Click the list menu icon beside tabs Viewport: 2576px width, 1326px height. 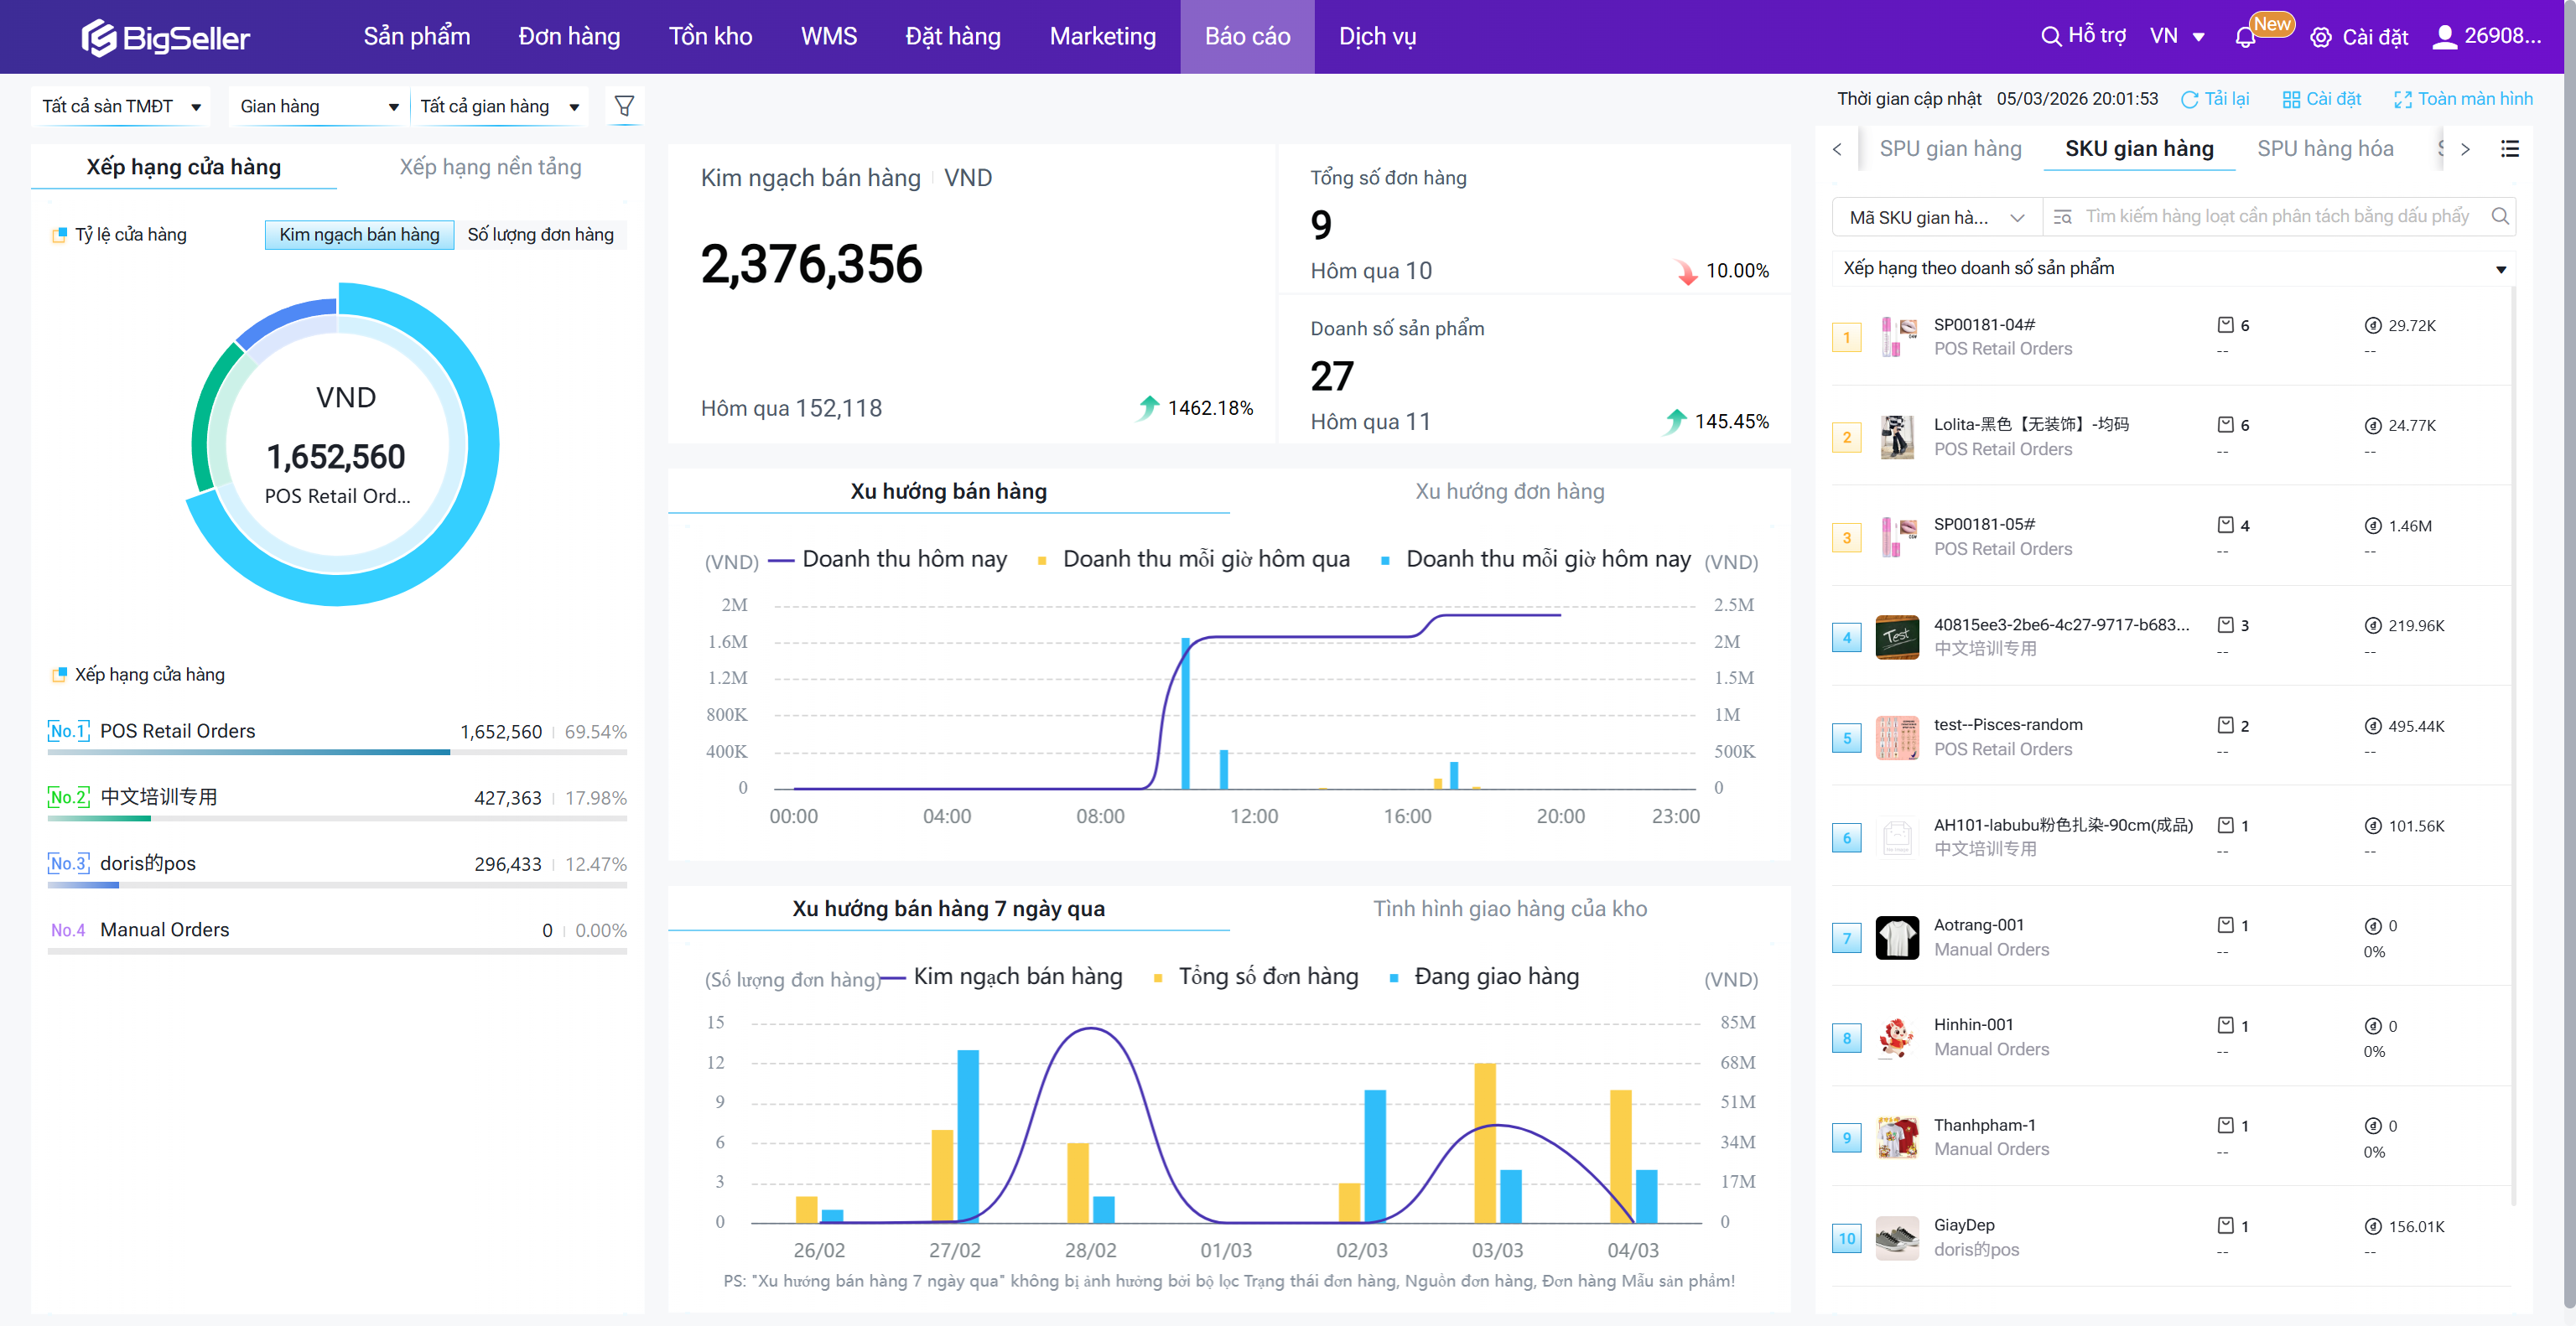(2509, 149)
